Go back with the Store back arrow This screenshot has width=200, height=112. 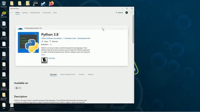click(12, 12)
